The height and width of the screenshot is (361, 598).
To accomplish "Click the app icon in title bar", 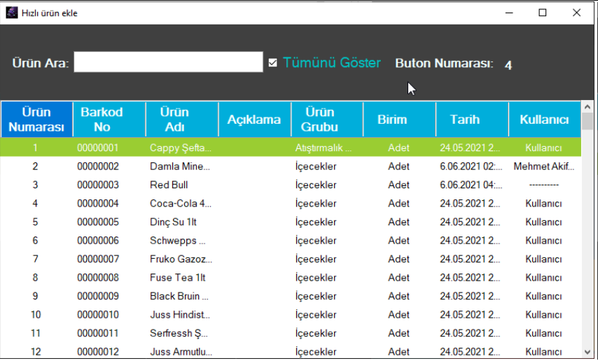I will click(x=11, y=13).
